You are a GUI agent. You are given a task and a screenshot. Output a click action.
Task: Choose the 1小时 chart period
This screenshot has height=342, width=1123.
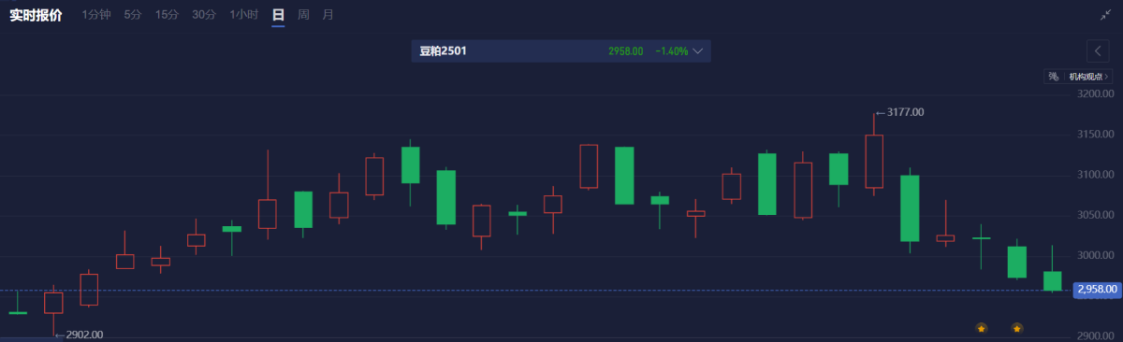point(244,15)
